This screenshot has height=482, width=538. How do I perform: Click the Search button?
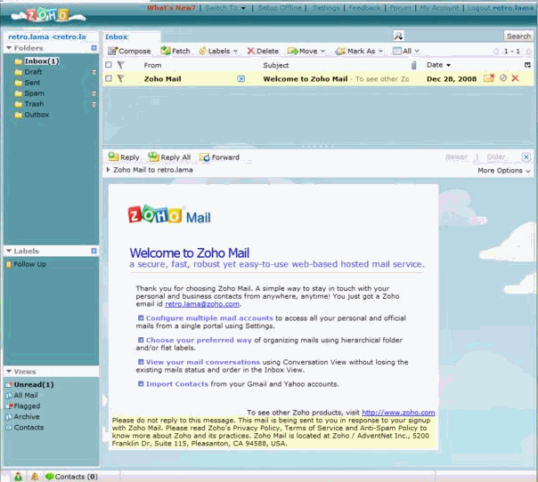click(518, 36)
